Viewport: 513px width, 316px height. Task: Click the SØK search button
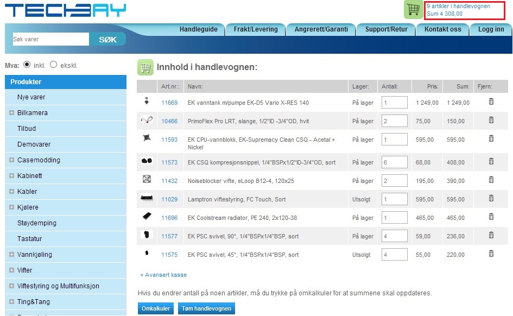(107, 39)
